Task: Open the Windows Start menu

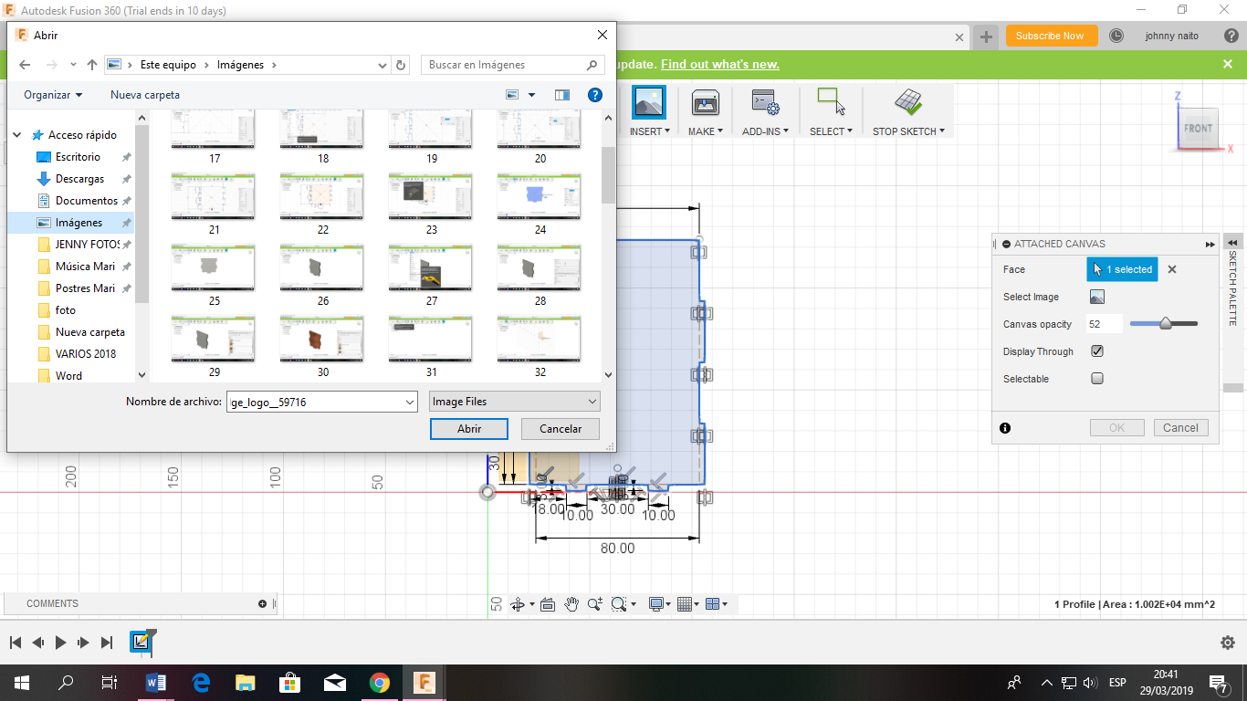Action: 21,683
